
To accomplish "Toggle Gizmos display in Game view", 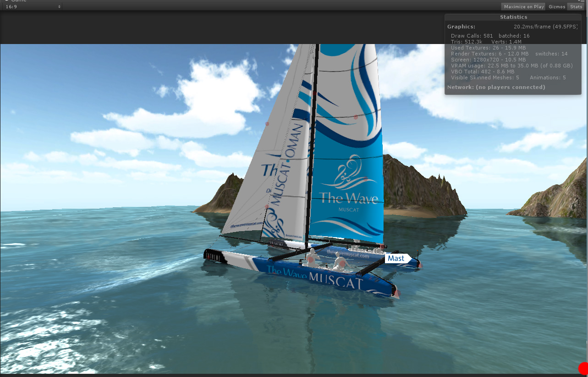I will click(557, 6).
